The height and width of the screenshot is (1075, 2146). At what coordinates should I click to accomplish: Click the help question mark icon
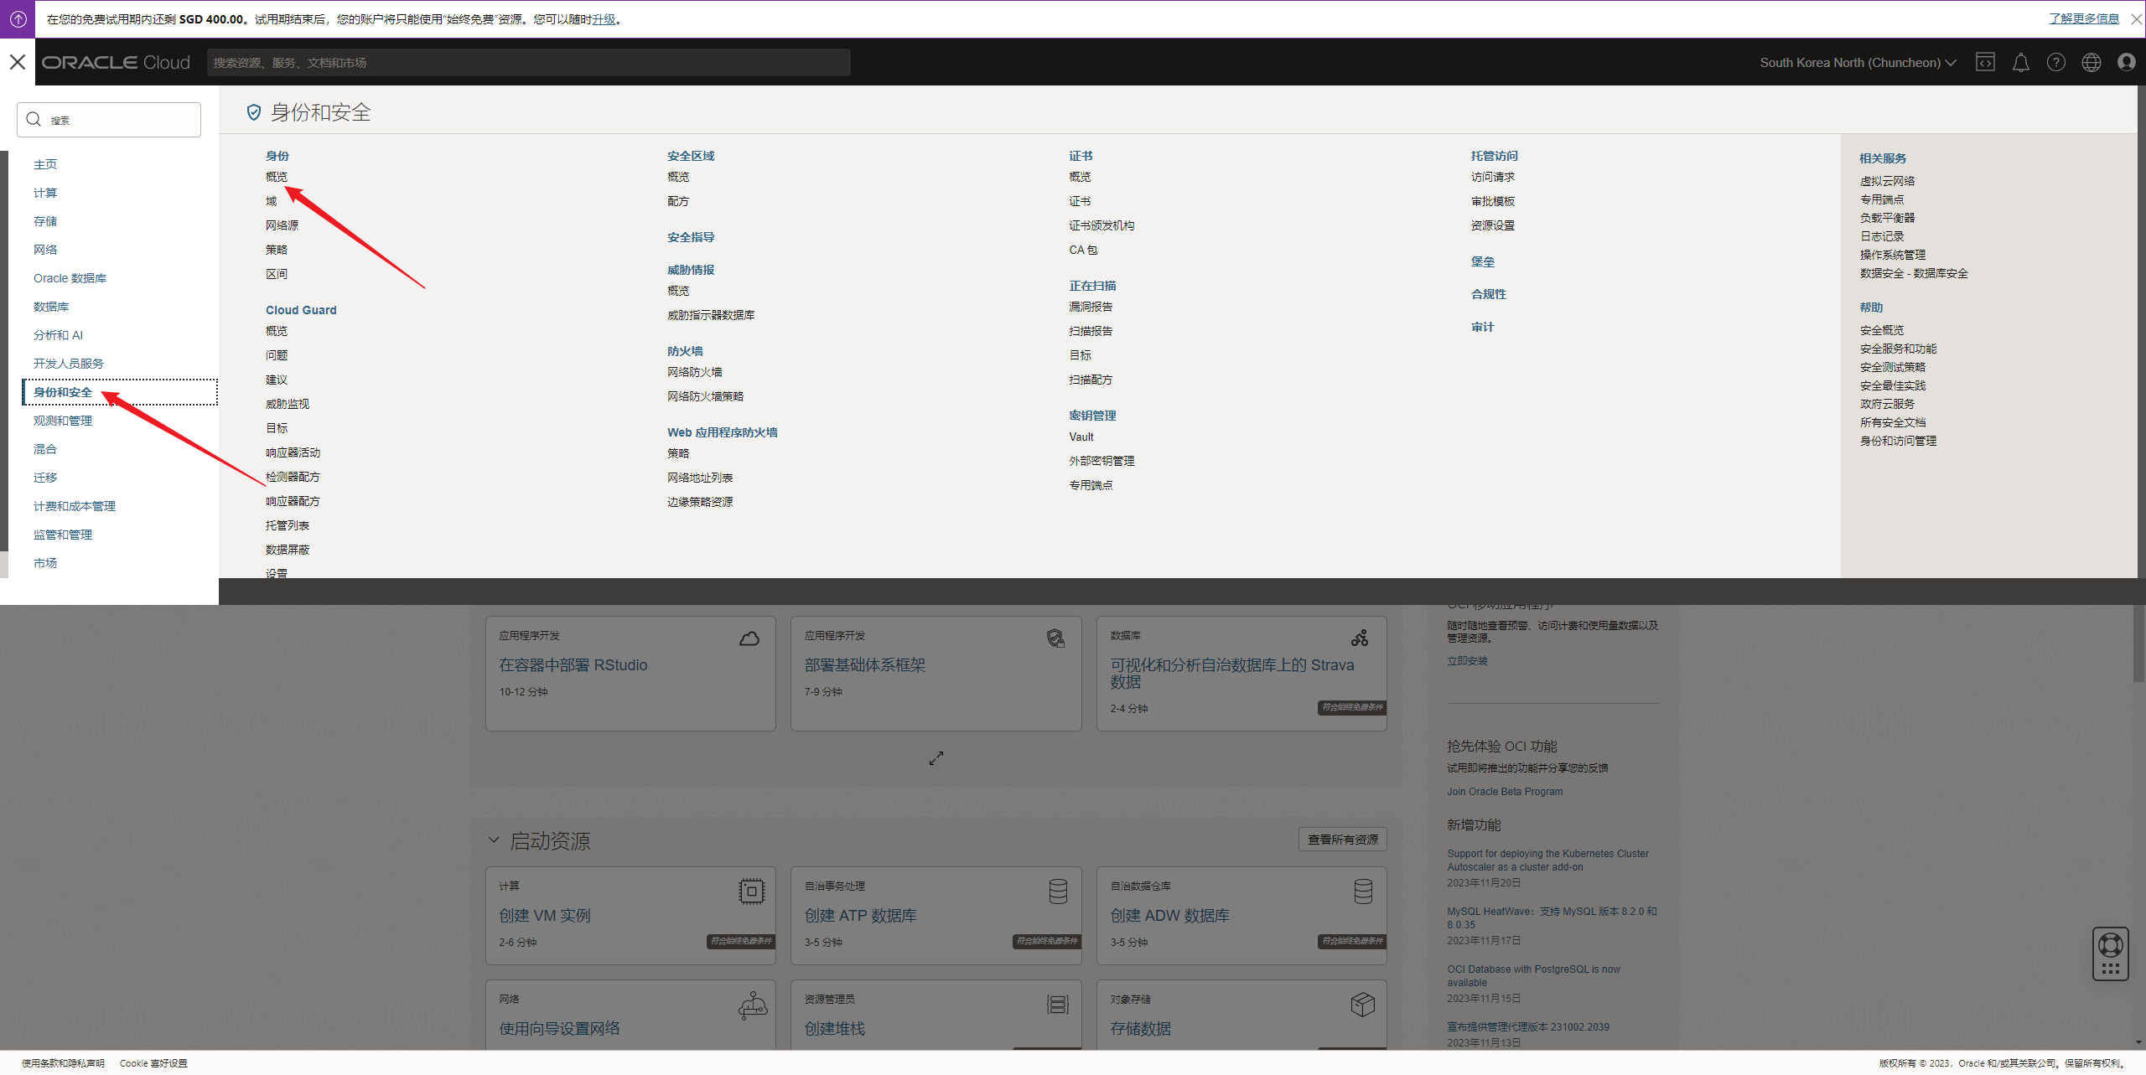click(x=2055, y=62)
